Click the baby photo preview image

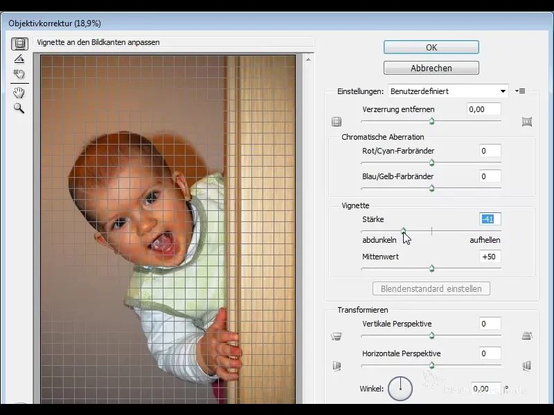pyautogui.click(x=168, y=230)
